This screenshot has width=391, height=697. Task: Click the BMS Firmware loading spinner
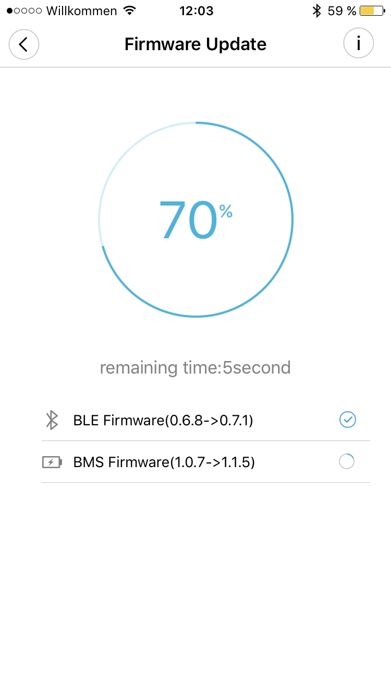347,461
